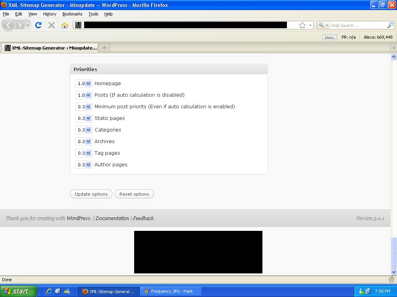The width and height of the screenshot is (397, 297).
Task: Open the Author pages priority dropdown
Action: [84, 165]
